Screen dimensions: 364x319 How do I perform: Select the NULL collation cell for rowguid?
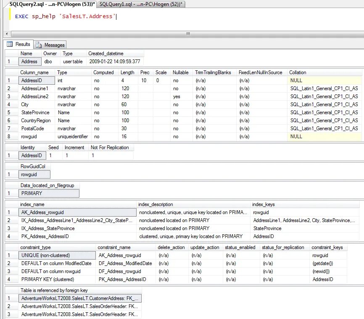[x=324, y=137]
